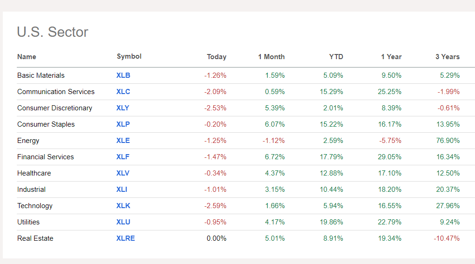475x264 pixels.
Task: Select the XLE energy symbol
Action: point(123,141)
